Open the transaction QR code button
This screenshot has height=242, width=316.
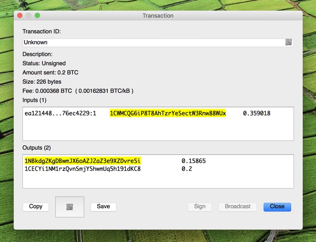(70, 207)
